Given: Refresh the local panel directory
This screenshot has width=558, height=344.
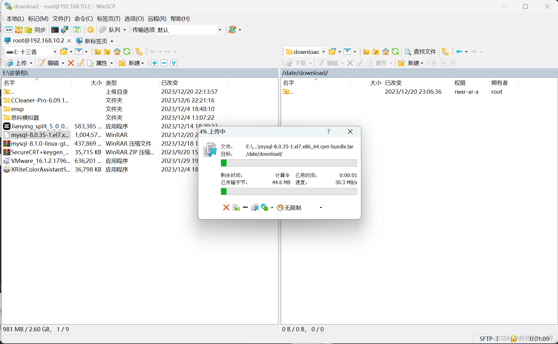Looking at the screenshot, I should pyautogui.click(x=127, y=52).
